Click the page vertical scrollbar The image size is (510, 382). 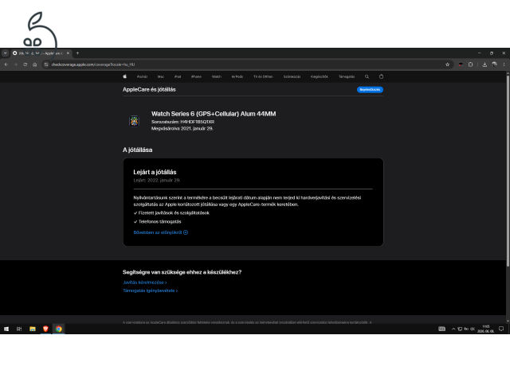pos(508,170)
